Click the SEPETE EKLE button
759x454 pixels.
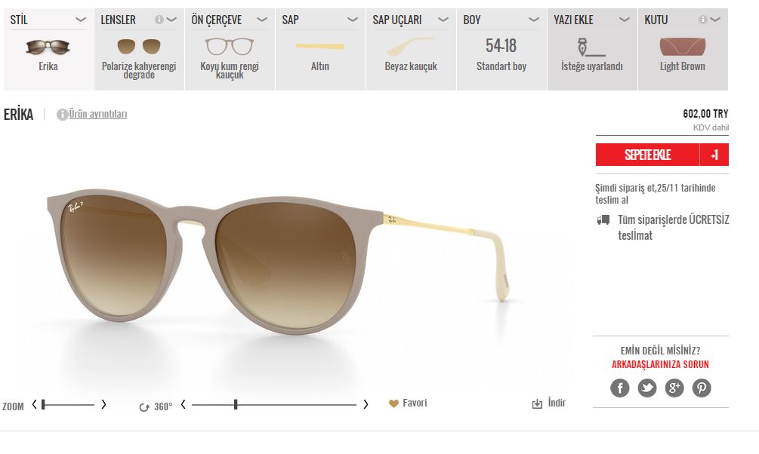click(648, 155)
